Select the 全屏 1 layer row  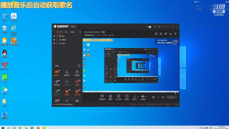click(67, 44)
